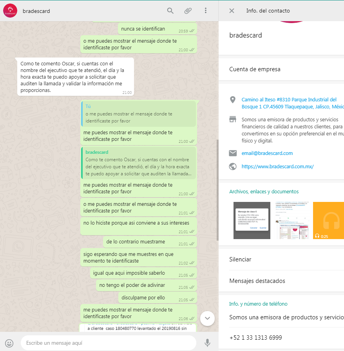This screenshot has width=344, height=351.
Task: Click the email@bradescard.com link
Action: pyautogui.click(x=267, y=153)
